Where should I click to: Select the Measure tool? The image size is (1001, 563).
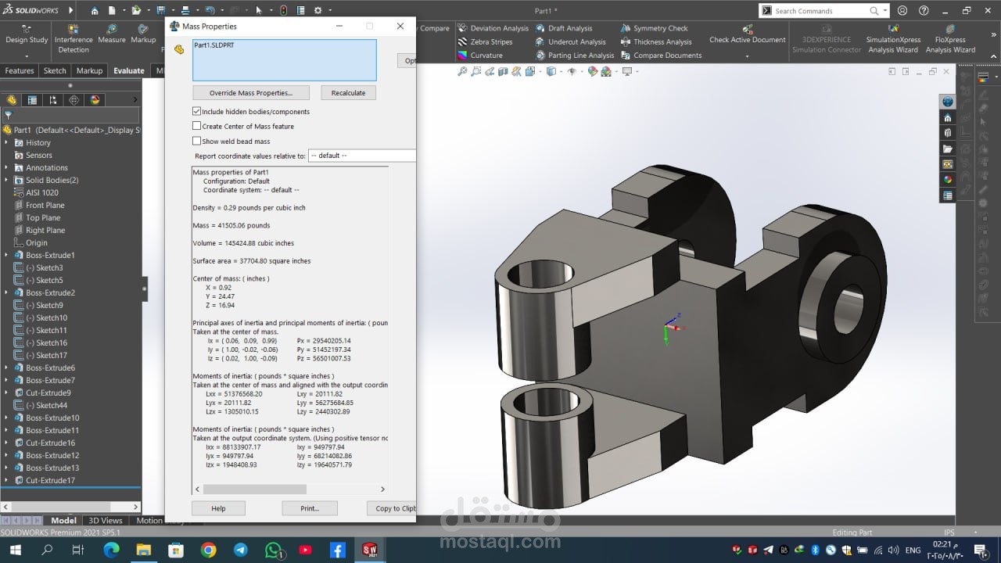pos(112,34)
